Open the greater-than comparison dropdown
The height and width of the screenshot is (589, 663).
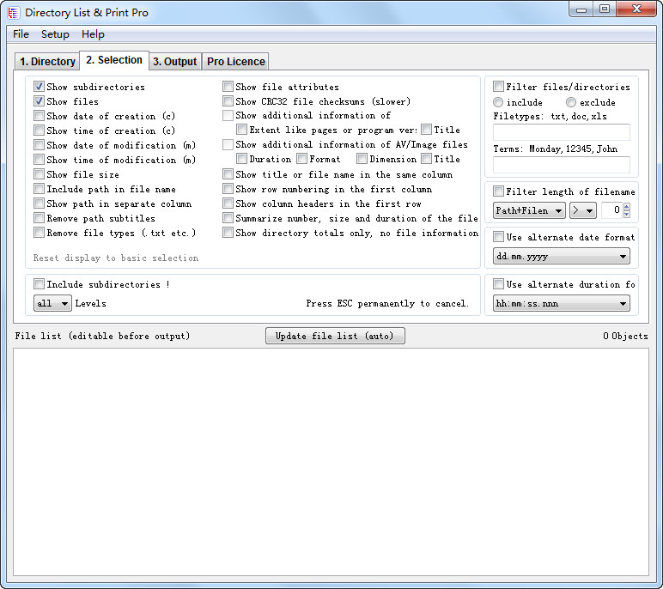[x=582, y=210]
